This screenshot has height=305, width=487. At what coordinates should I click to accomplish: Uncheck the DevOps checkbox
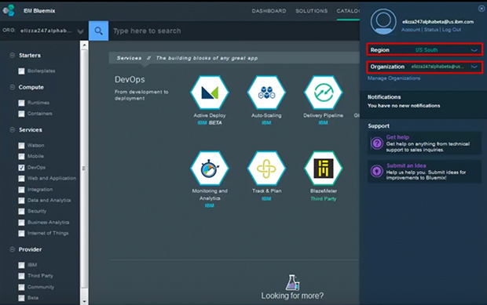click(x=21, y=167)
